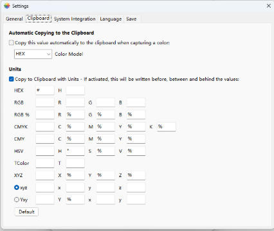Select the Yxy radio button
The height and width of the screenshot is (231, 274).
[17, 200]
